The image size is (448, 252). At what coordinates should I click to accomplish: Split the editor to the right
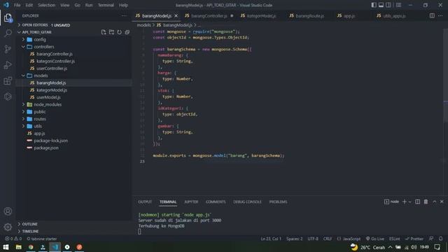click(432, 15)
